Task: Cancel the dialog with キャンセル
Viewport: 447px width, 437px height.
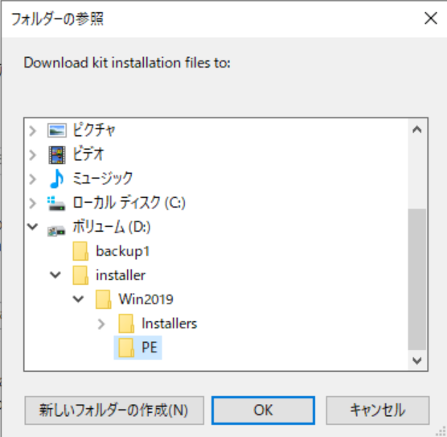Action: pyautogui.click(x=378, y=410)
